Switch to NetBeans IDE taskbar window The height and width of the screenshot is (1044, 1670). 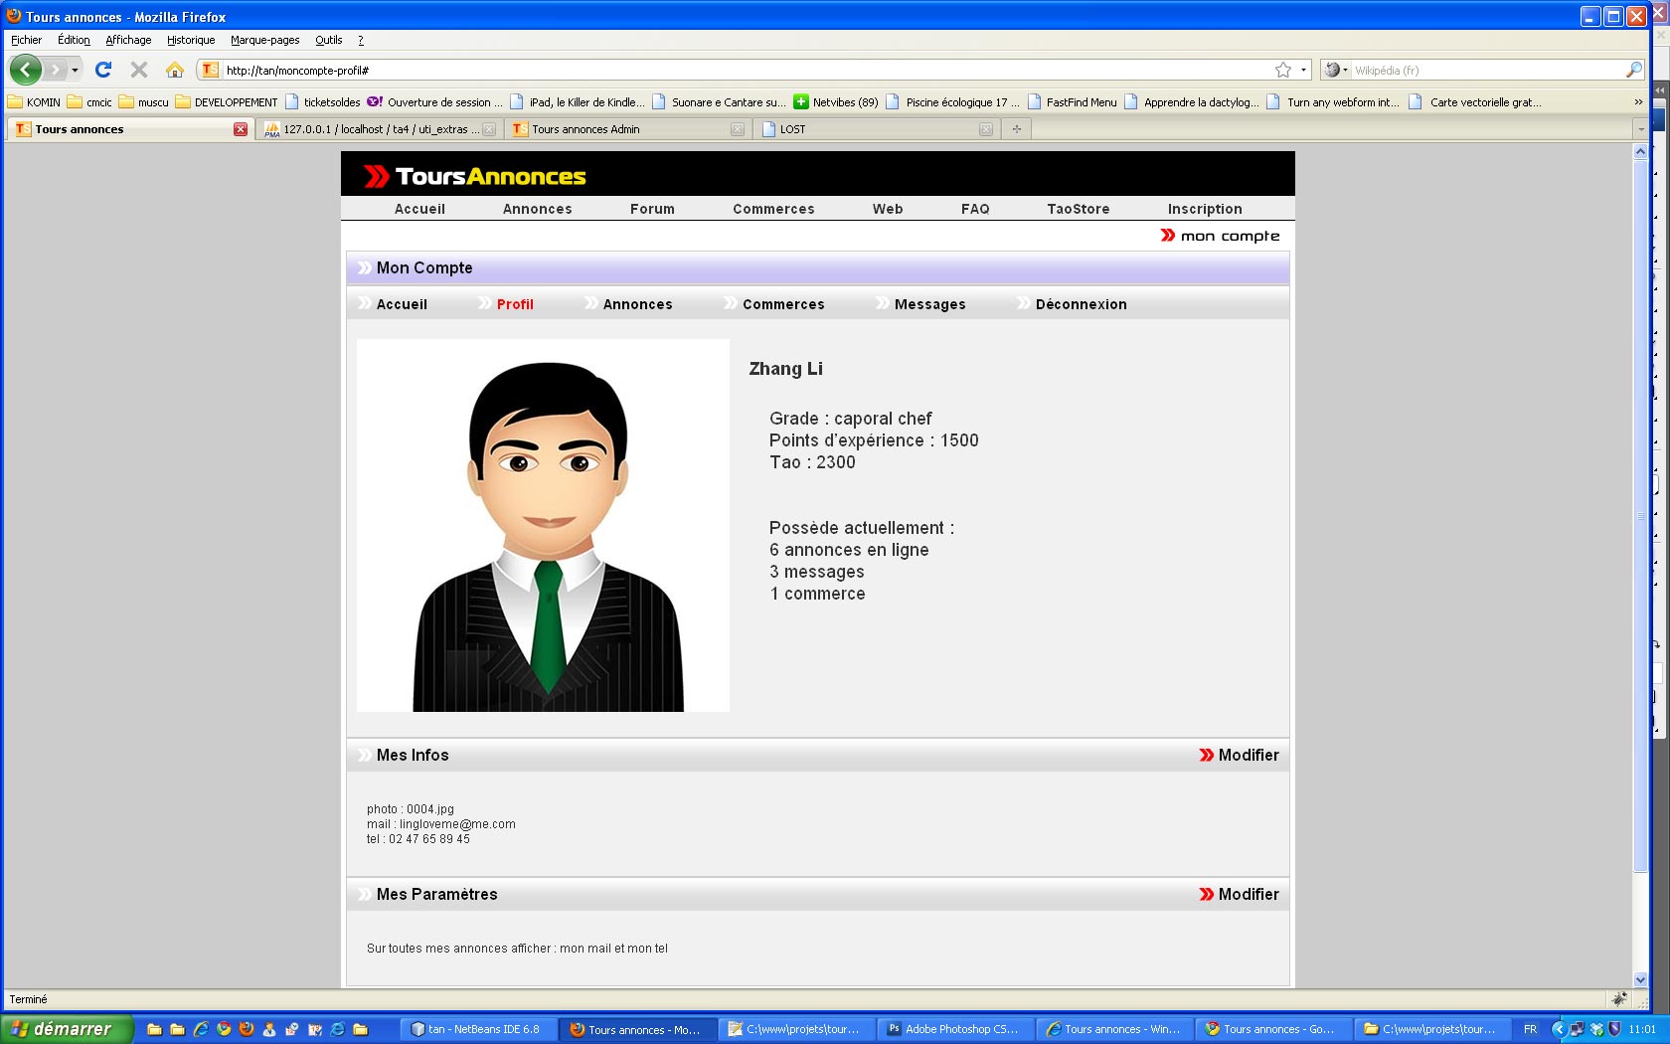478,1029
